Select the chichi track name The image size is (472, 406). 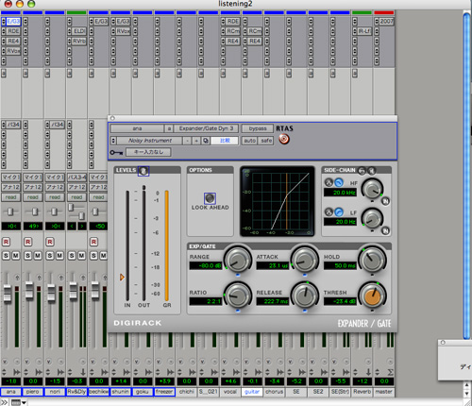tap(186, 392)
